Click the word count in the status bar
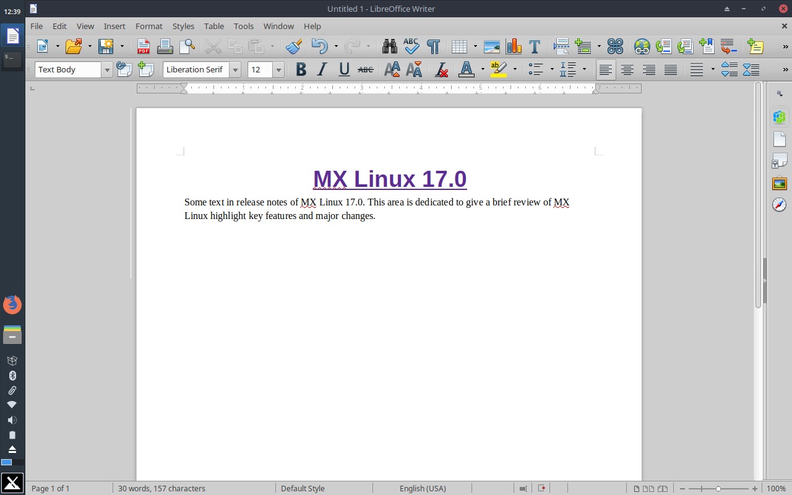Screen dimensions: 792x495 tap(161, 488)
